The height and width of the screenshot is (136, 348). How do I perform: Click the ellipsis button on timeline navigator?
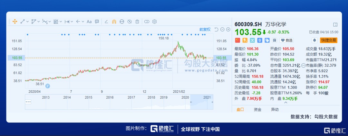click(x=28, y=102)
